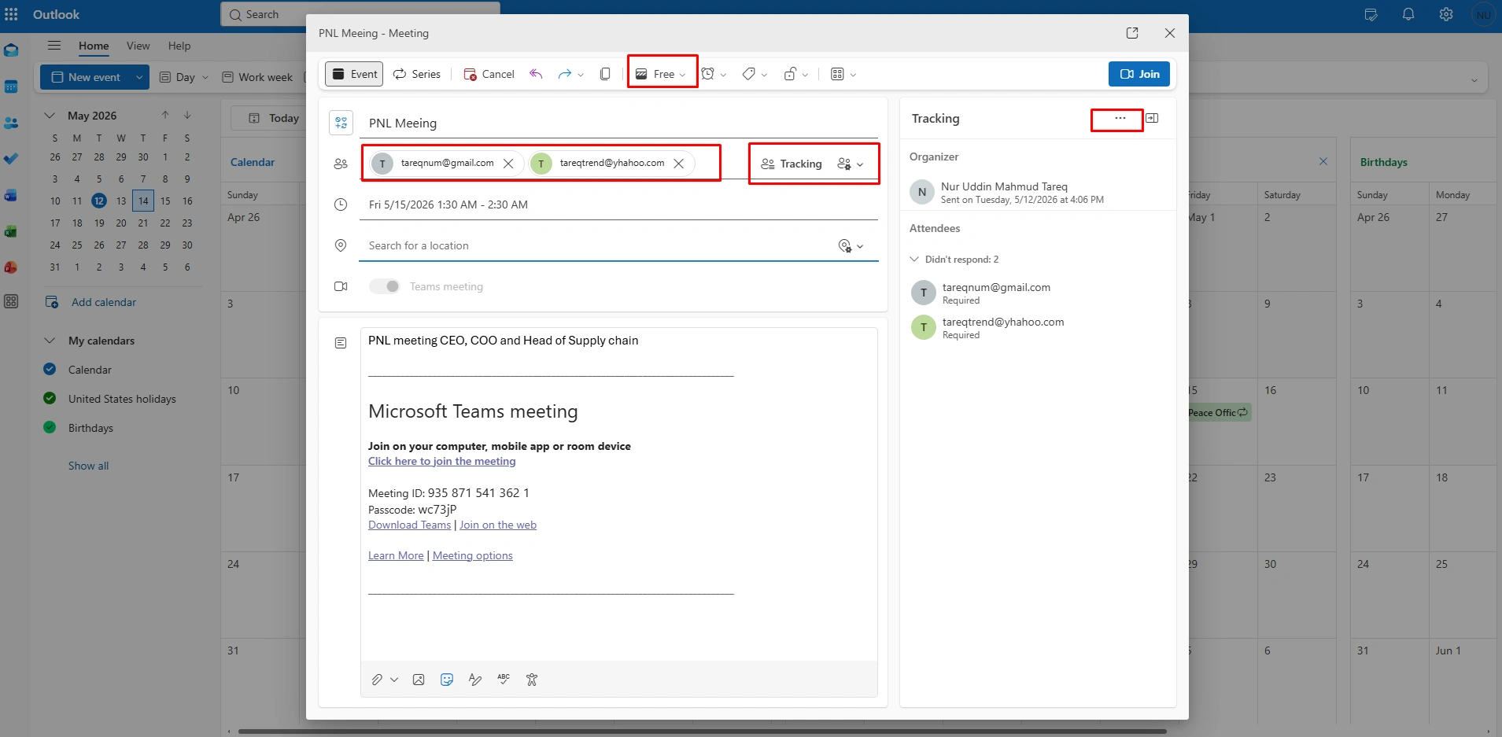Collapse the Tracking pane with arrow icon

coord(1152,118)
